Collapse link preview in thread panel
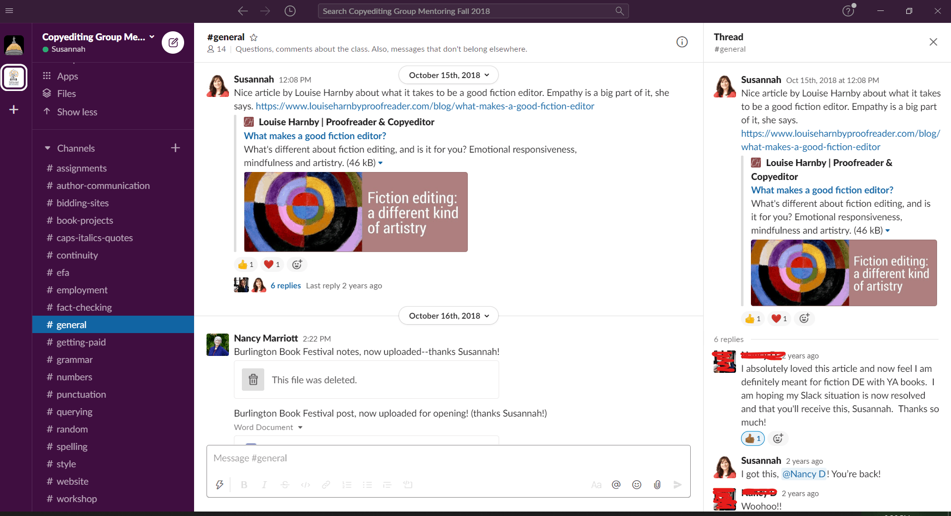Viewport: 951px width, 516px height. click(x=887, y=231)
